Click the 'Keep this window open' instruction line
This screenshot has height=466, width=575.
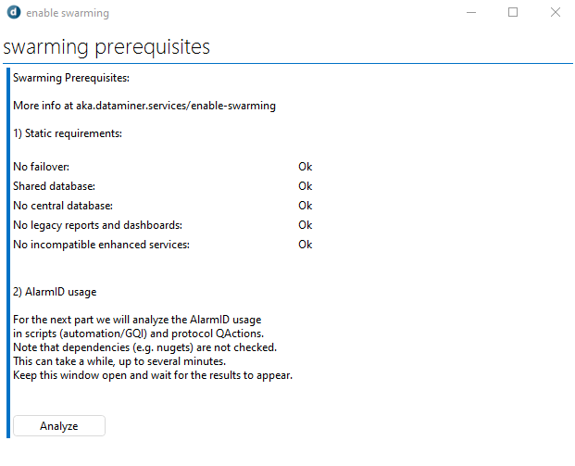[153, 375]
